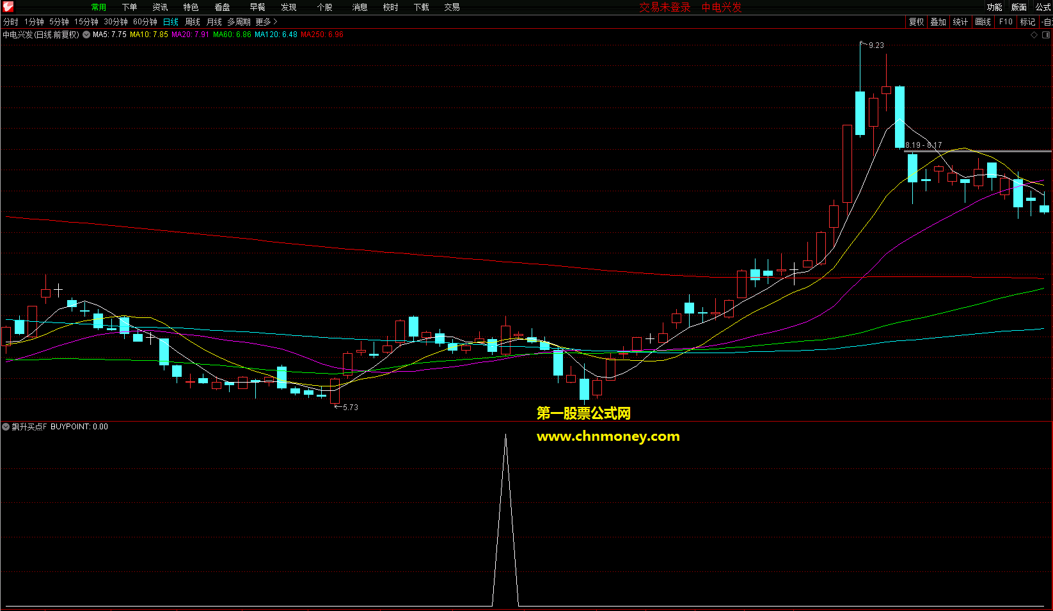Viewport: 1053px width, 611px height.
Task: Click the 飙升买点F indicator name
Action: coord(29,427)
